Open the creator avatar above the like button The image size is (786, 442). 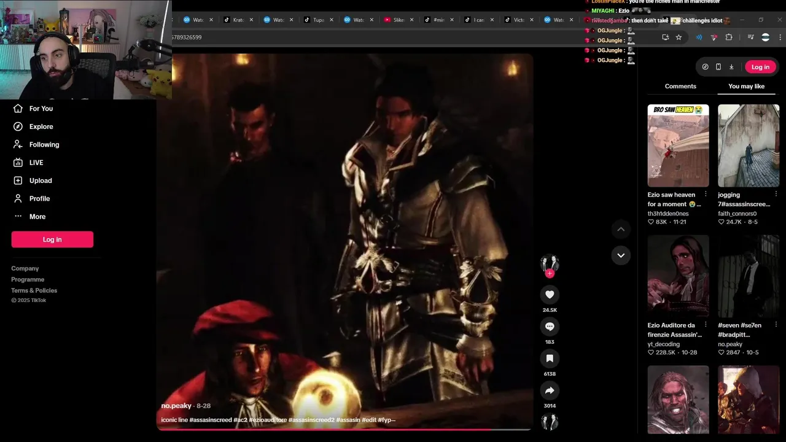pyautogui.click(x=550, y=263)
